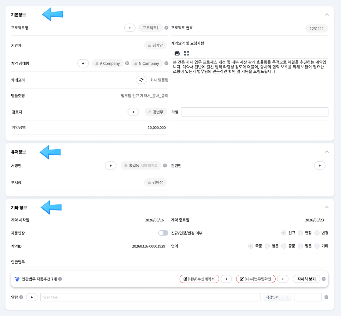Remove N Company from contract counterparties
341x316 pixels.
[166, 64]
